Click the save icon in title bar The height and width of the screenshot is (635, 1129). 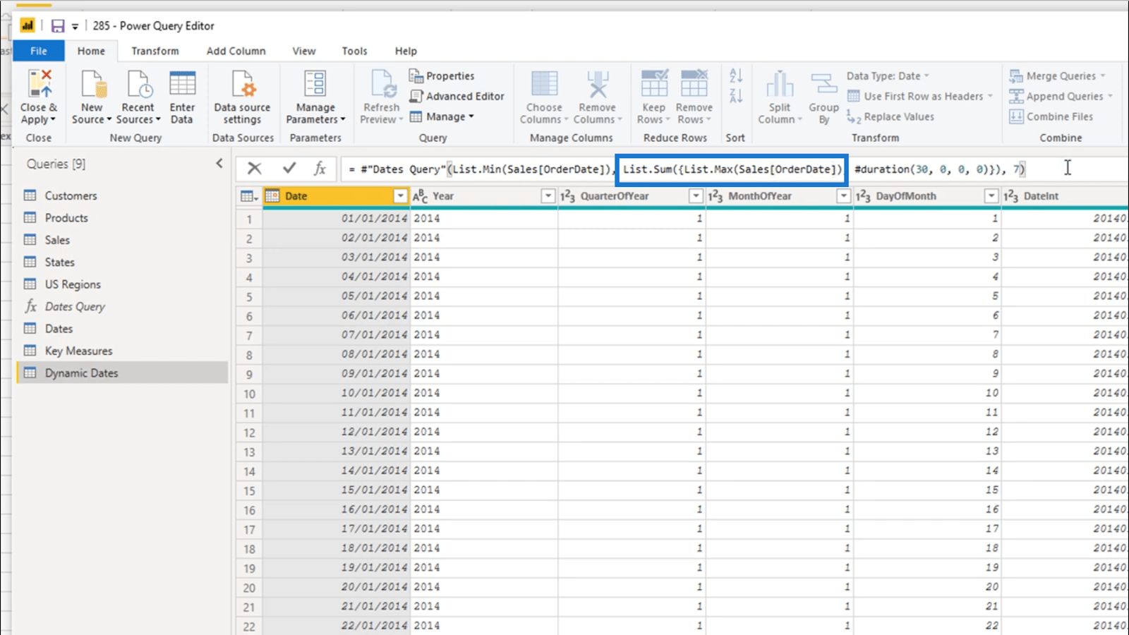click(x=57, y=26)
